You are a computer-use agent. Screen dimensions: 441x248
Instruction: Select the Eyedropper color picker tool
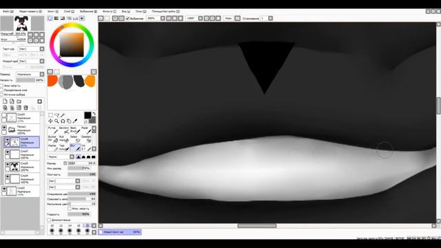(75, 121)
